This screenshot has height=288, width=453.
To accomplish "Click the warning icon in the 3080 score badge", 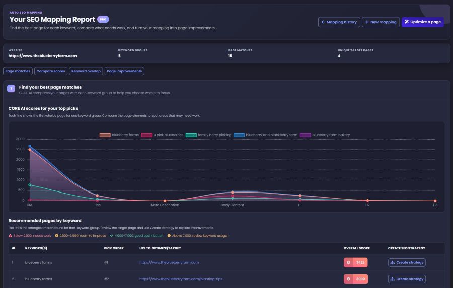I will click(348, 279).
